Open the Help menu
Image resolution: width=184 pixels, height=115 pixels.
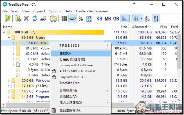[x=68, y=11]
